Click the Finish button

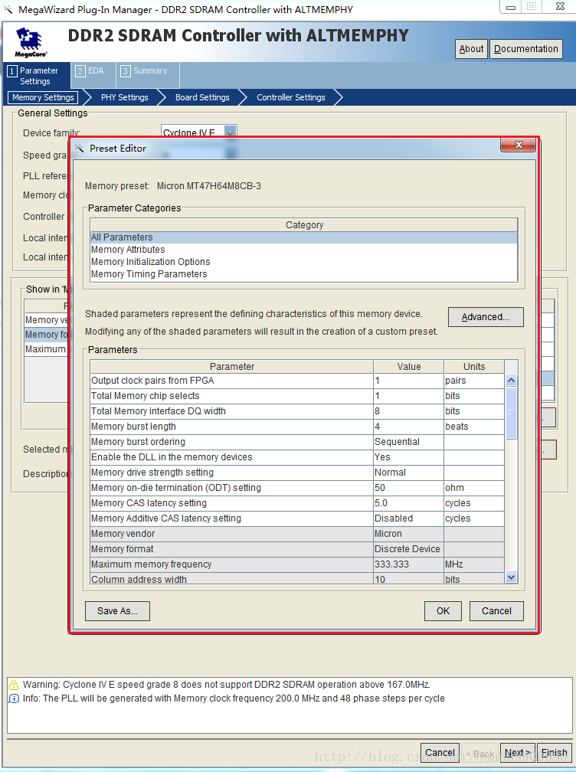[x=554, y=753]
